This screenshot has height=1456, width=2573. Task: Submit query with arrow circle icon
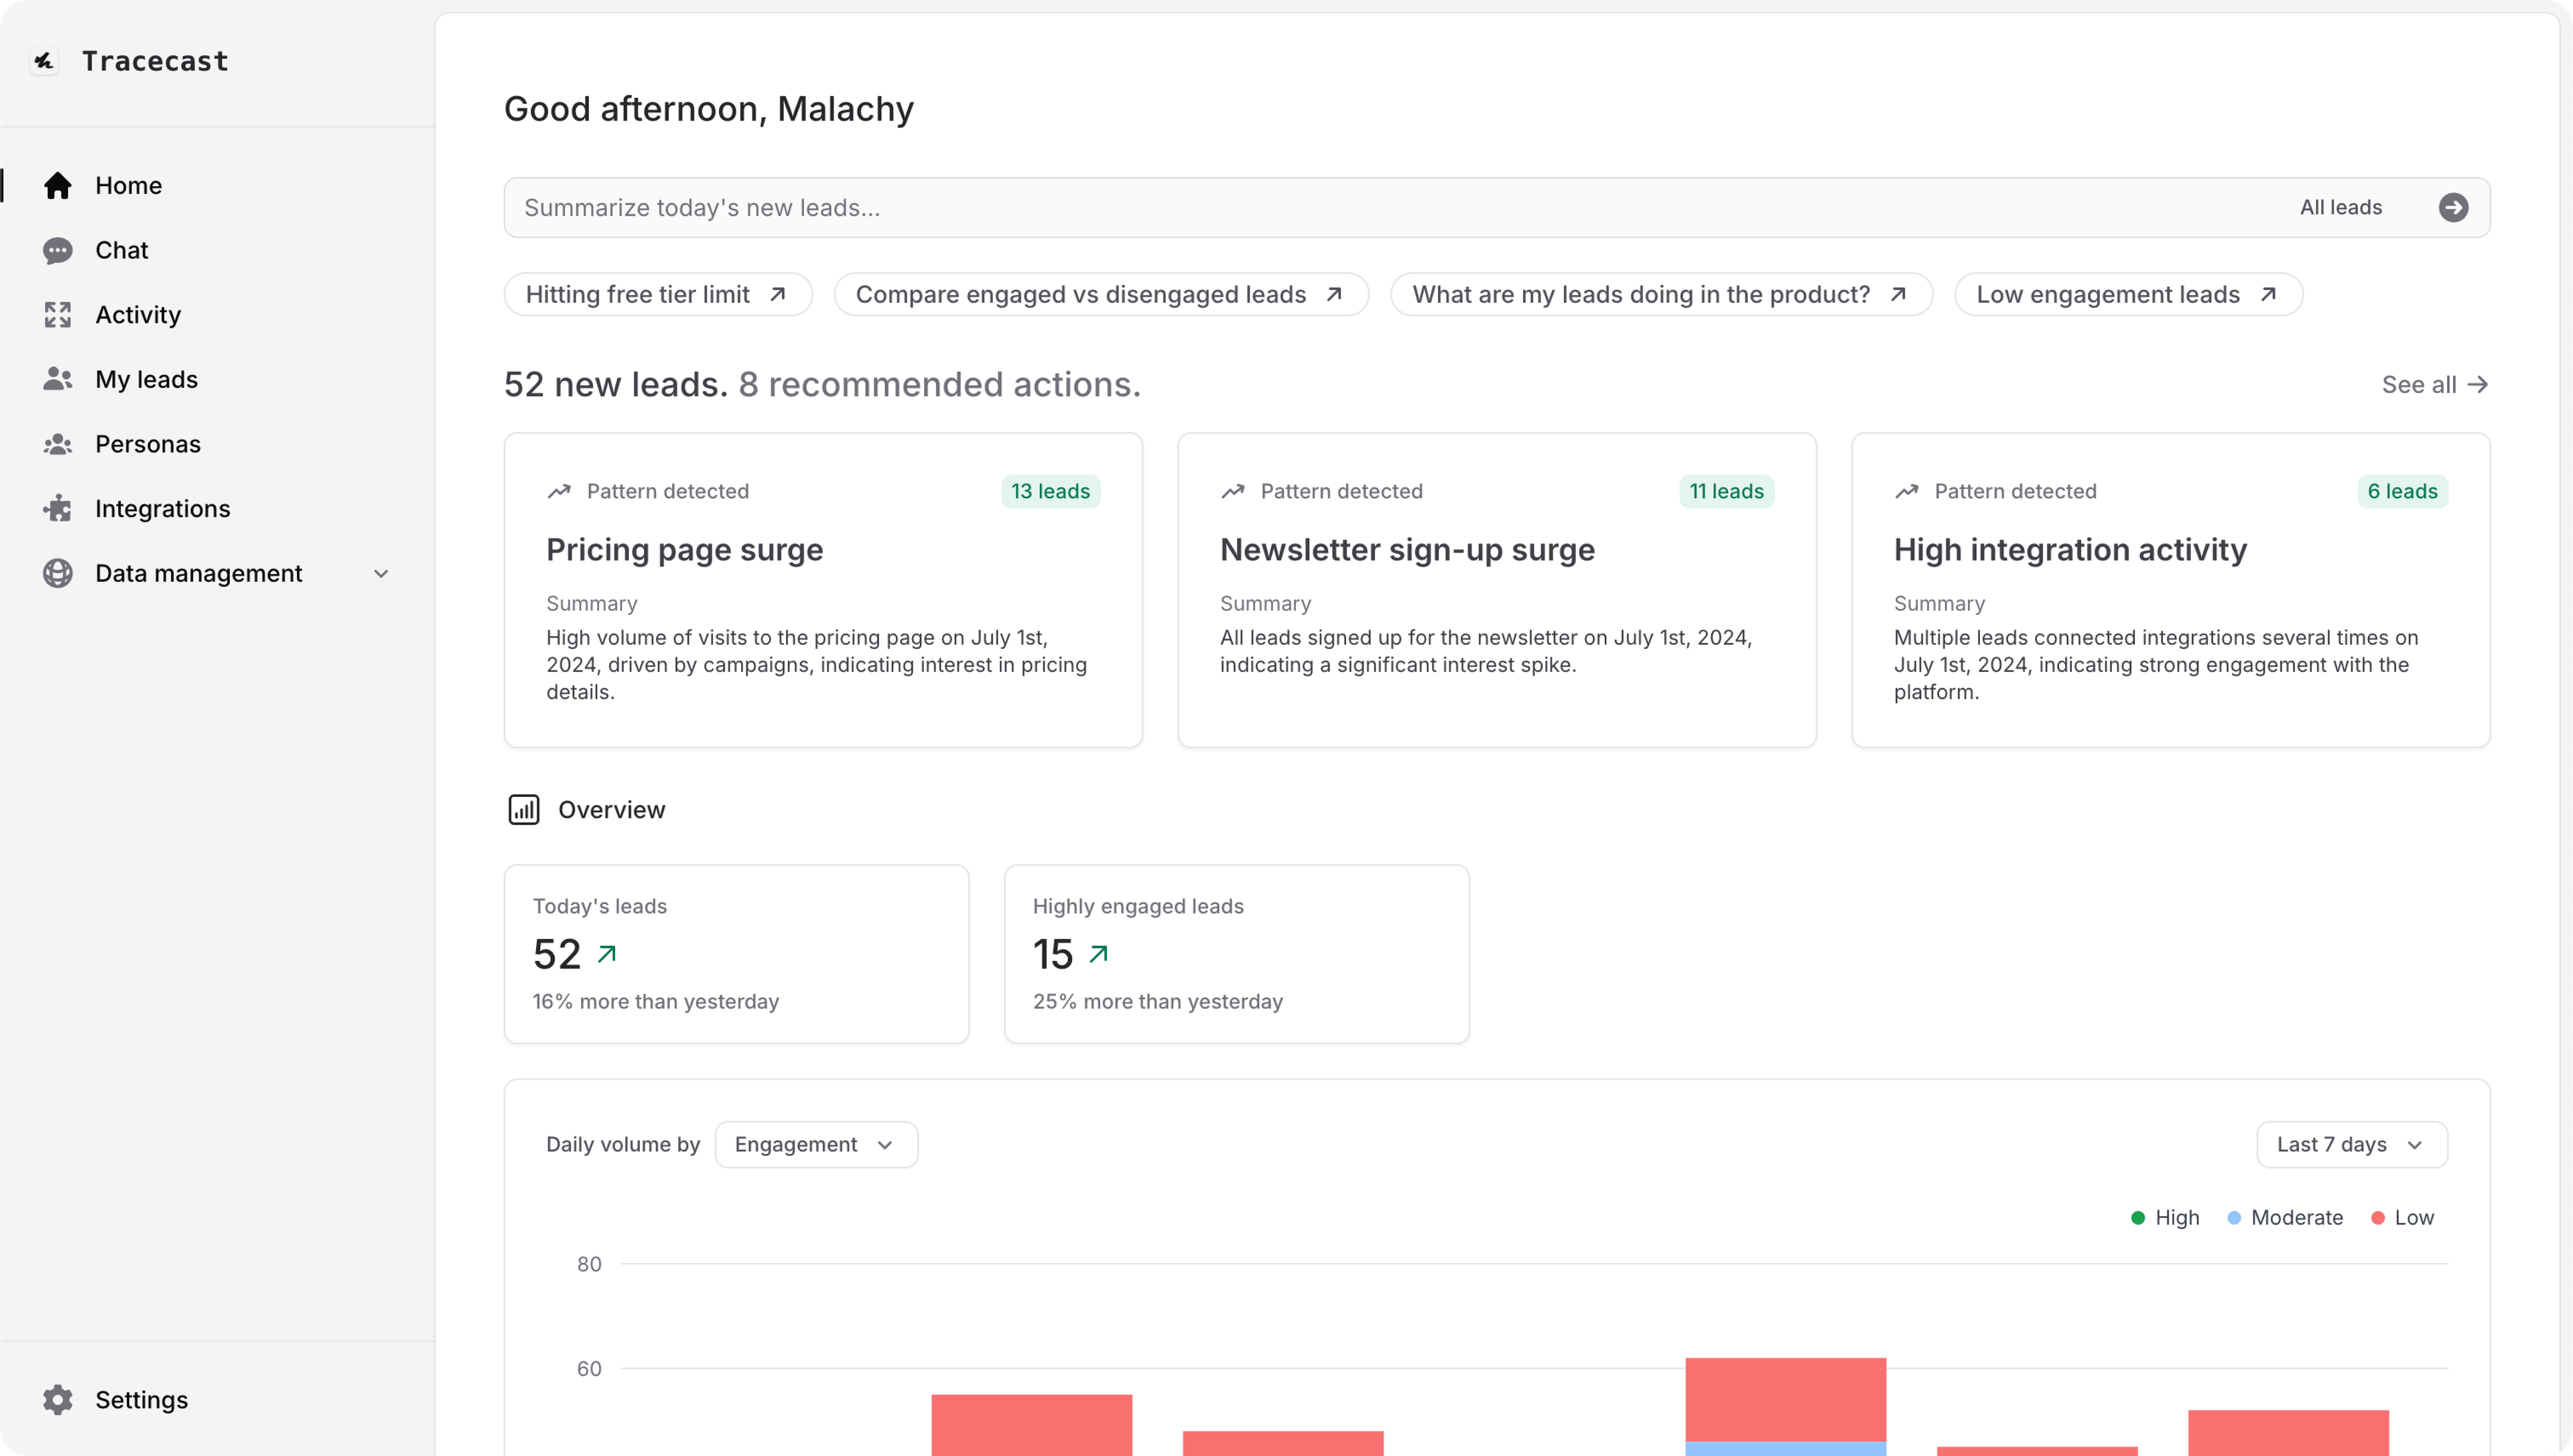(2453, 208)
